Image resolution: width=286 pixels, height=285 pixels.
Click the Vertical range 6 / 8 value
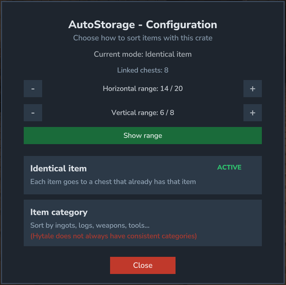click(142, 113)
